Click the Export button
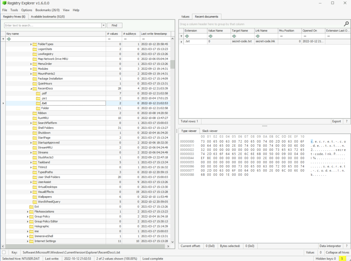 point(337,121)
